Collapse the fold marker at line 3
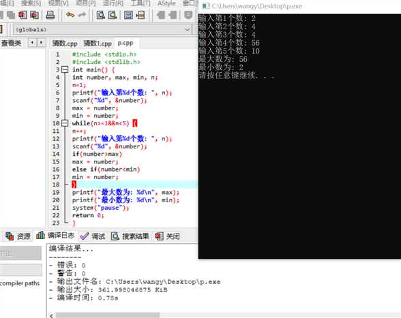The width and height of the screenshot is (401, 318). tap(65, 69)
